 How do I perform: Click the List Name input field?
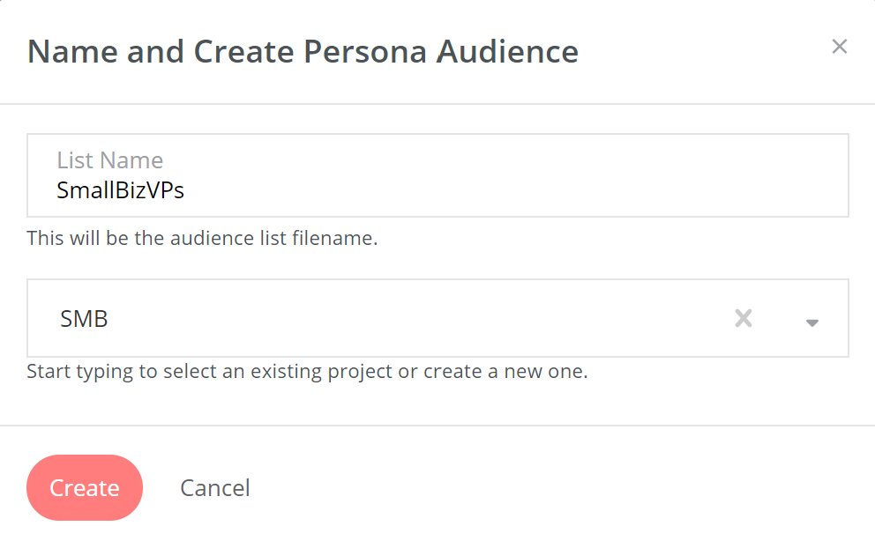pos(437,175)
